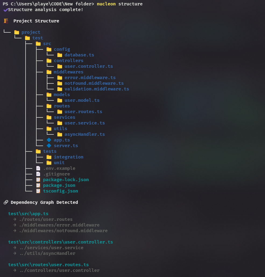
Task: Click the routes folder icon
Action: pos(49,106)
